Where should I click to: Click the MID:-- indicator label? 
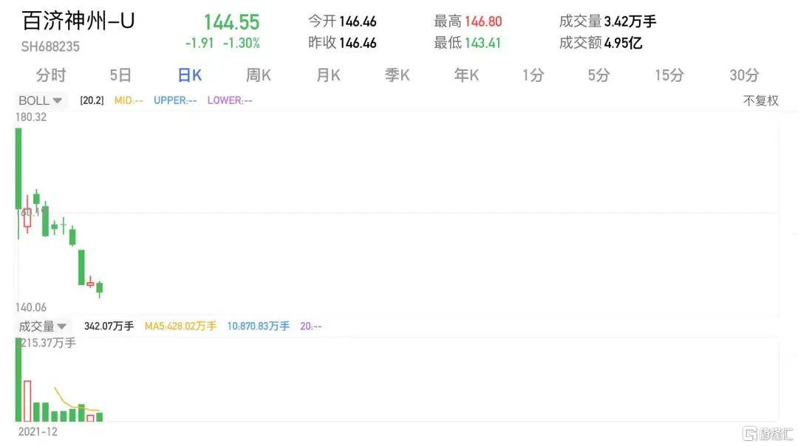click(129, 100)
